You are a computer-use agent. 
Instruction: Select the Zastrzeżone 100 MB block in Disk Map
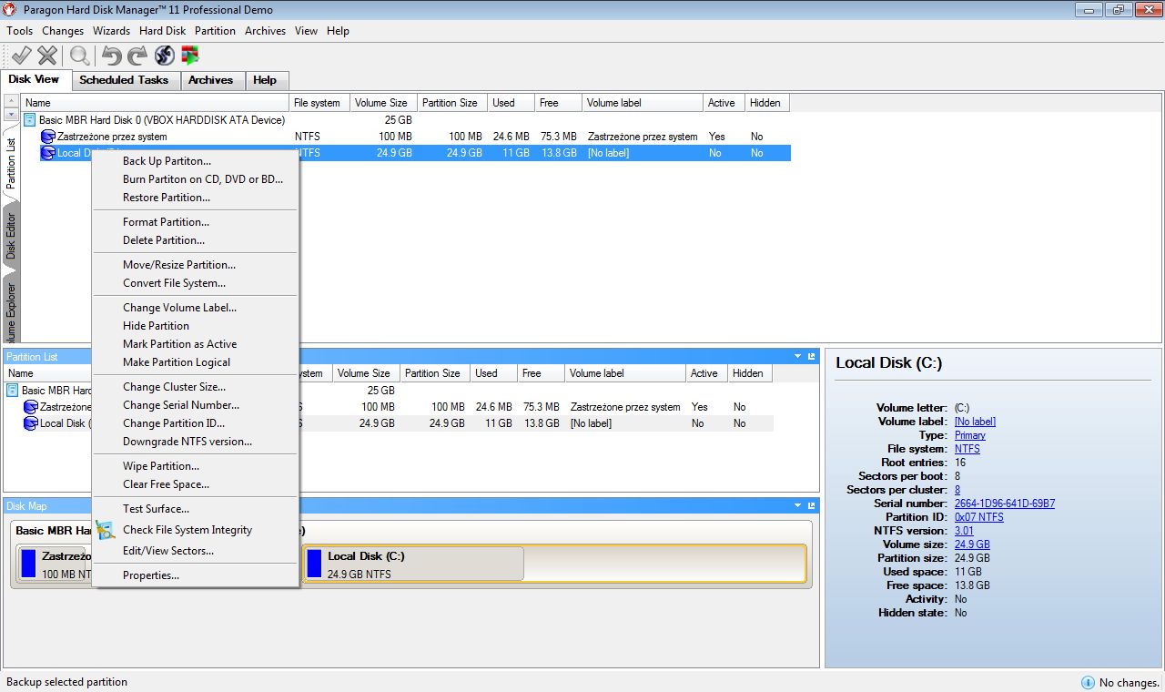[x=55, y=564]
